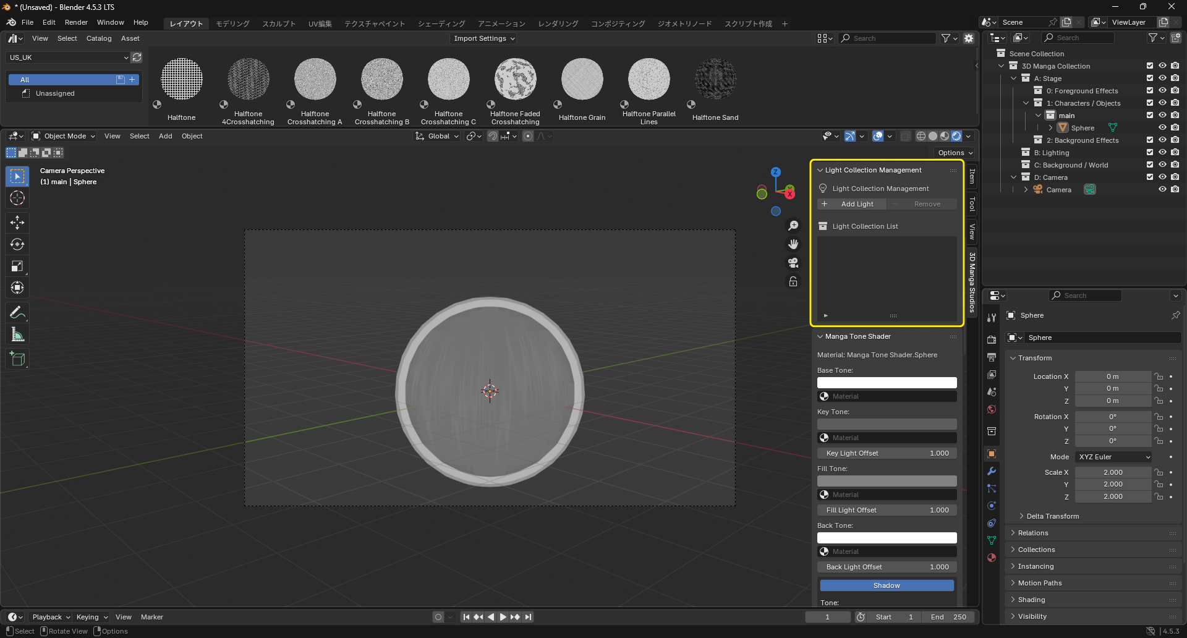Click the blue Shadow button
The width and height of the screenshot is (1187, 638).
coord(887,585)
